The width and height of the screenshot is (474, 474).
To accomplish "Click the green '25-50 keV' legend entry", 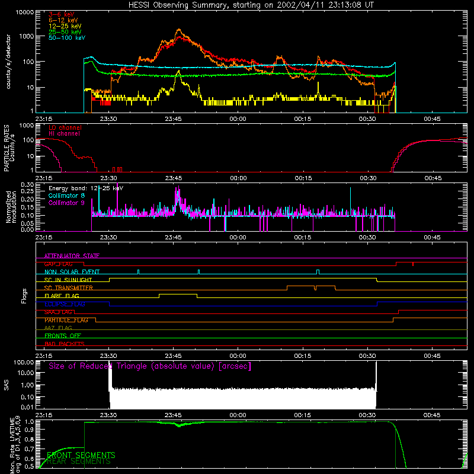I will point(65,32).
